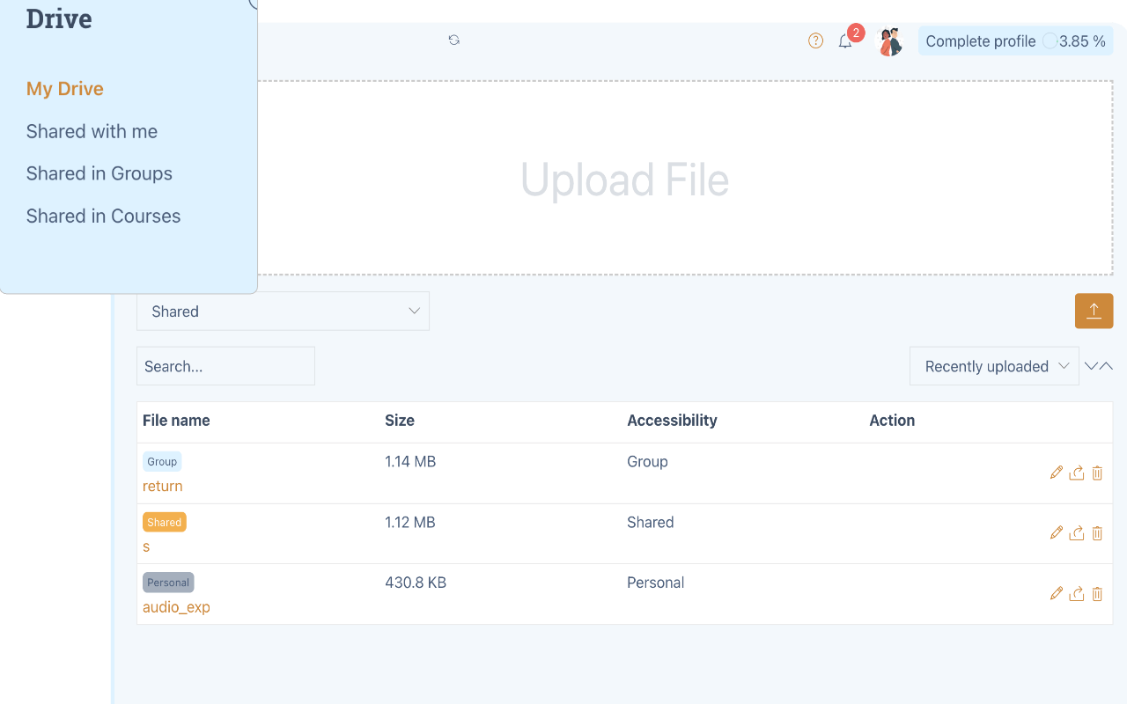Click the Size column header
This screenshot has width=1127, height=704.
[400, 421]
